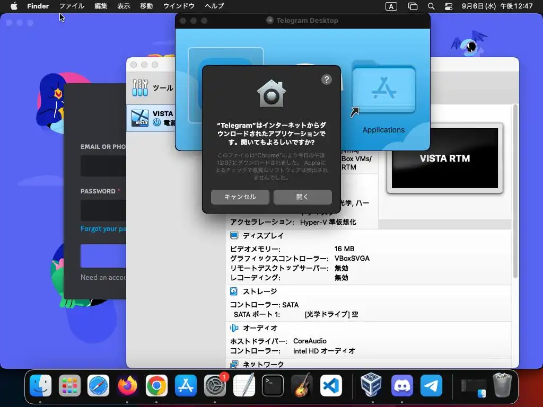Open TextEdit from the Dock
The height and width of the screenshot is (407, 543).
(x=244, y=385)
